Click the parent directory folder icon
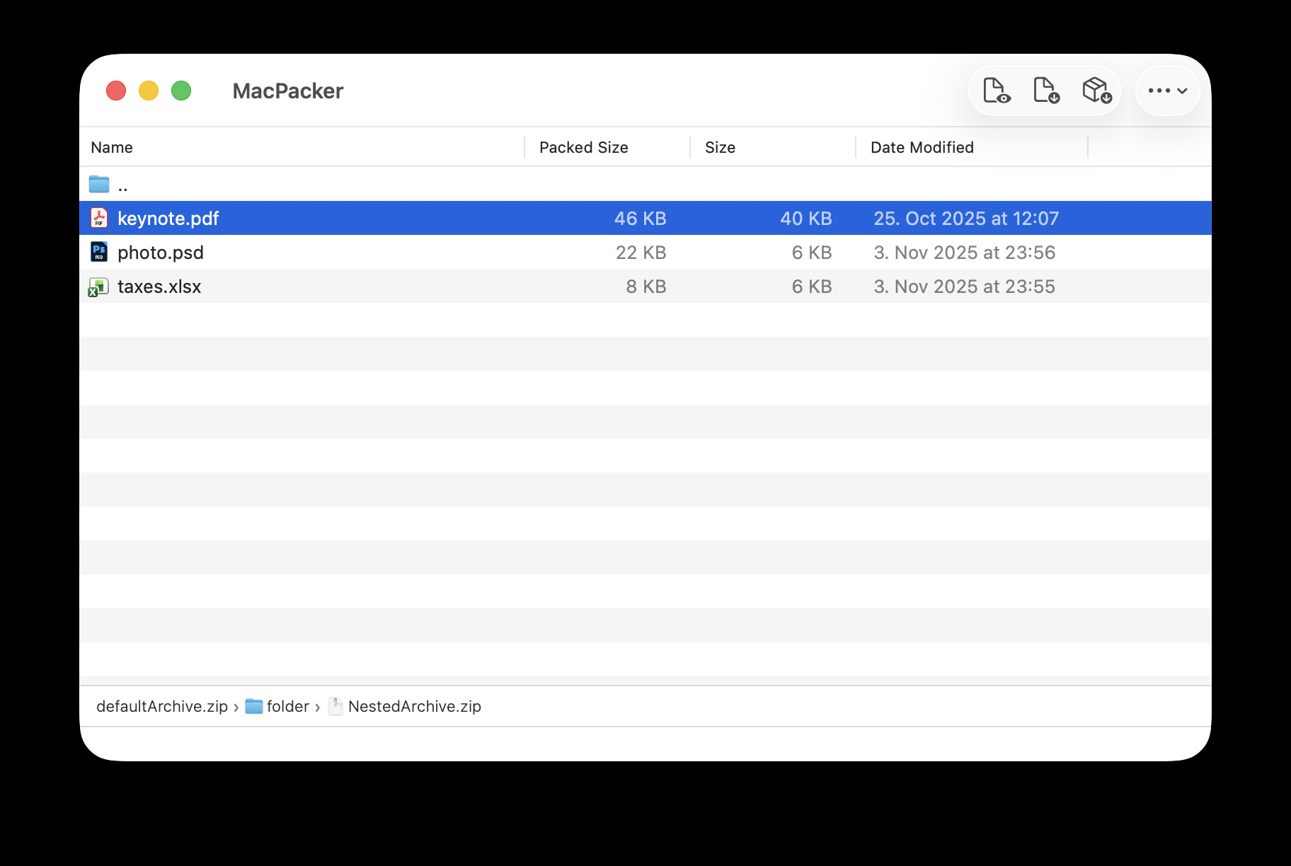Screen dimensions: 1291x866 point(99,185)
